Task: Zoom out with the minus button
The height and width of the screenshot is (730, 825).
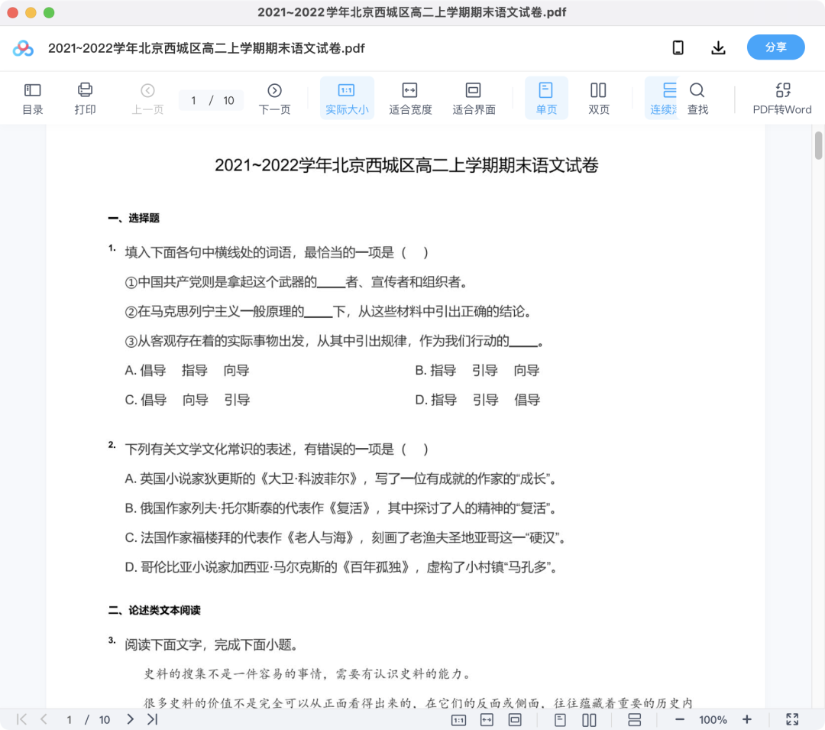Action: coord(679,719)
